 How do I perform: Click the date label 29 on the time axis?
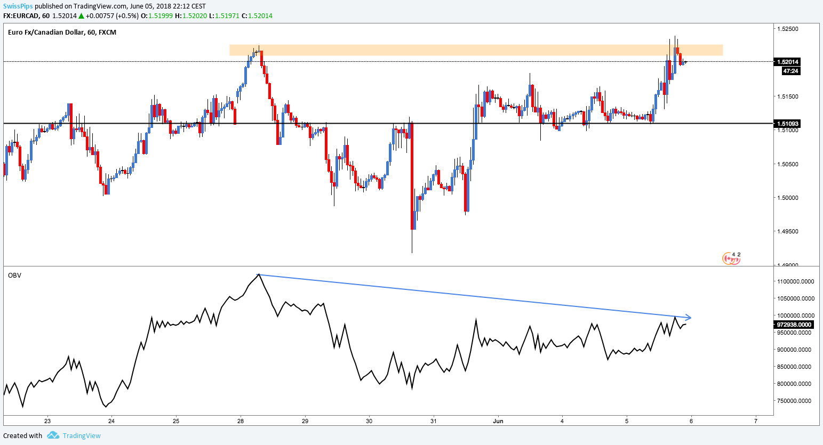pyautogui.click(x=305, y=421)
